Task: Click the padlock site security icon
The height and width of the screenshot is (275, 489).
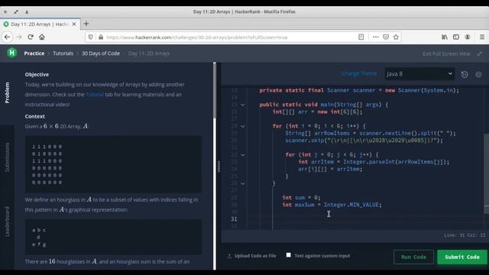Action: [x=101, y=37]
